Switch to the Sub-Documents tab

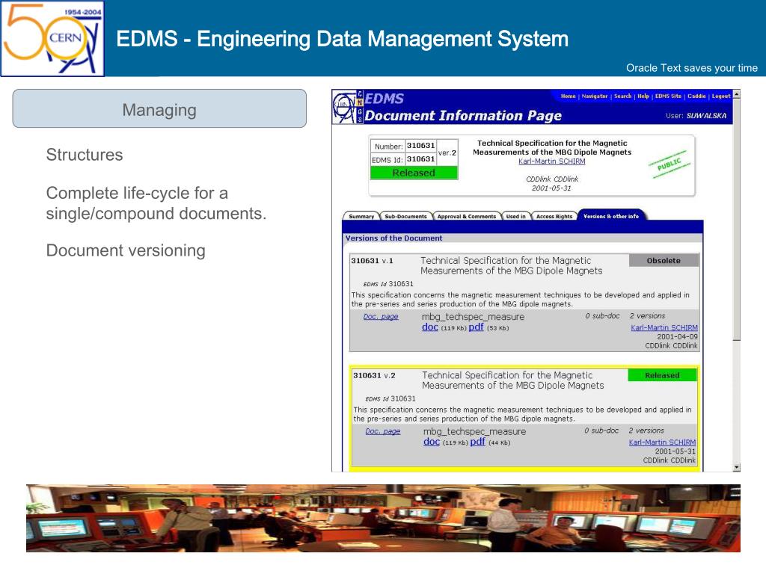click(405, 216)
